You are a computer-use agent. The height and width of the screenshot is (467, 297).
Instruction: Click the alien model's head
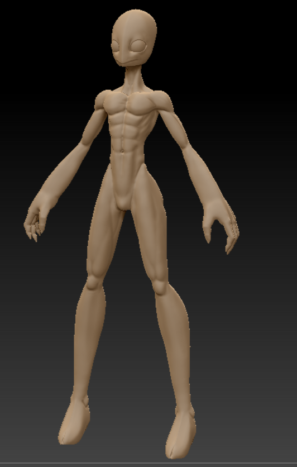[134, 37]
